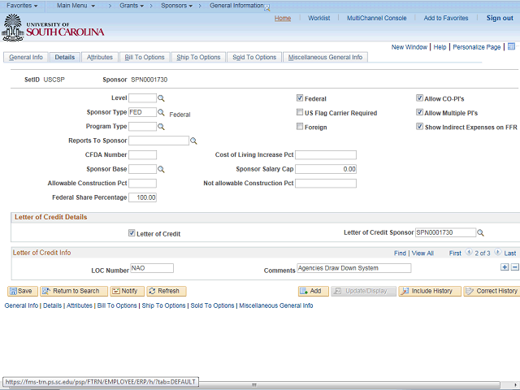Click the Save button
This screenshot has height=390, width=520.
tap(23, 291)
